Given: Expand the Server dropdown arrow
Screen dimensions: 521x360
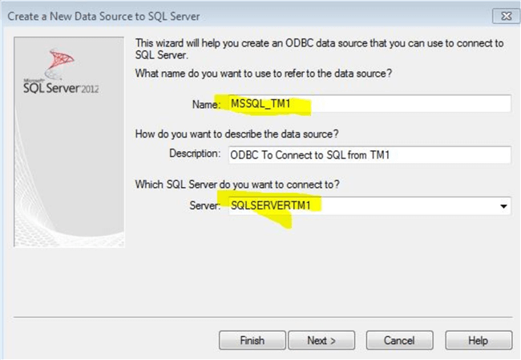Looking at the screenshot, I should [x=503, y=206].
